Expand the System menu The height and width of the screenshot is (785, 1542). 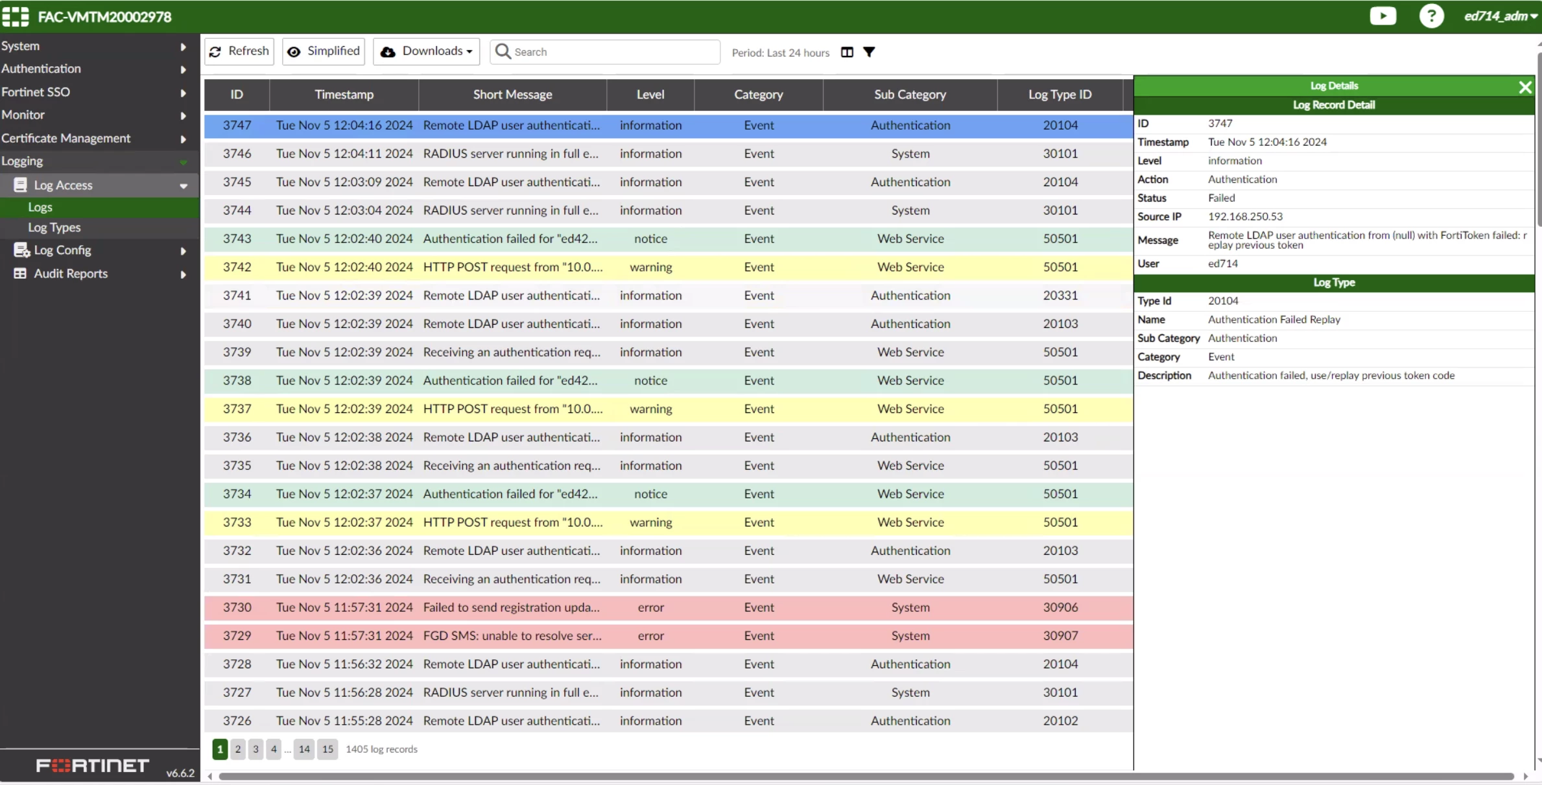point(99,46)
